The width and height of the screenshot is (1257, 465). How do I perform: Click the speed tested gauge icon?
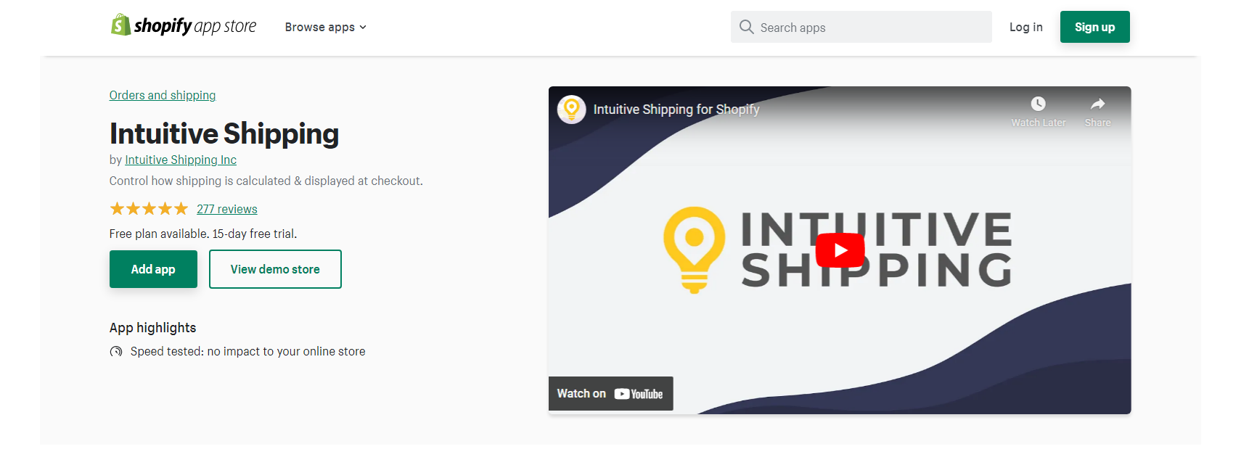(116, 352)
